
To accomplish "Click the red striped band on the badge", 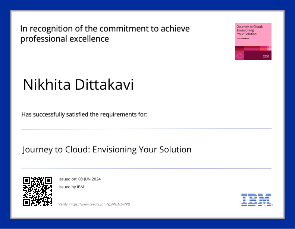I will (253, 48).
